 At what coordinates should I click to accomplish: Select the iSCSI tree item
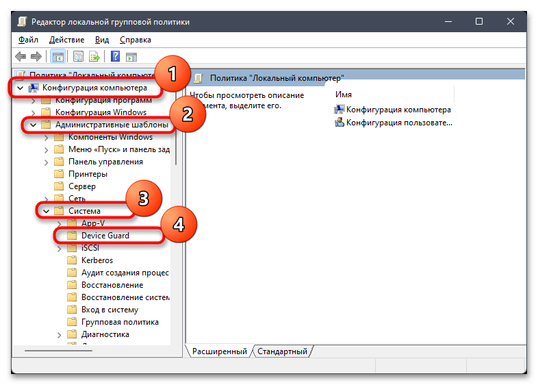(90, 248)
